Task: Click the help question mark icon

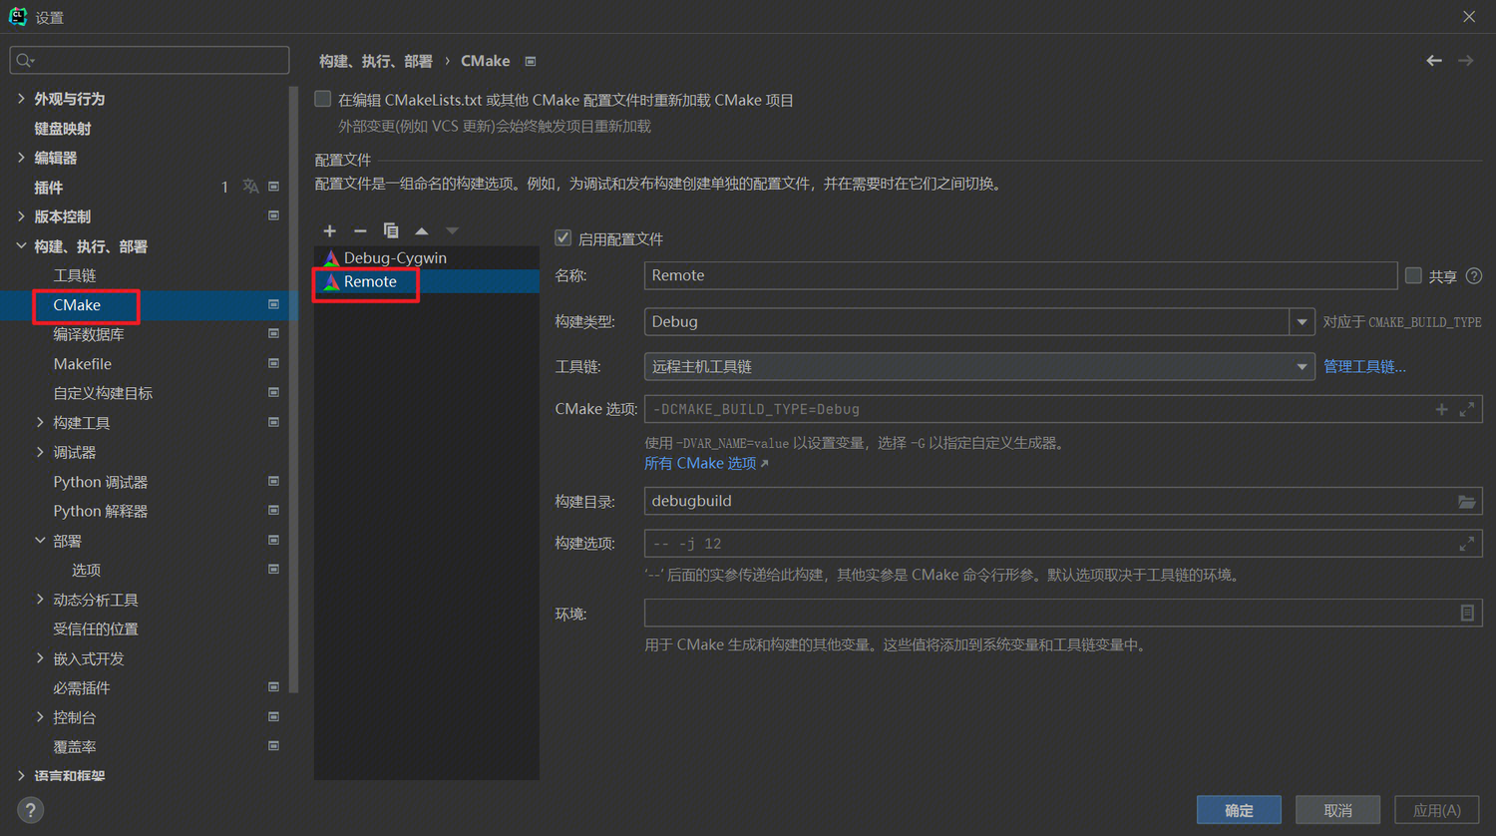Action: (30, 810)
